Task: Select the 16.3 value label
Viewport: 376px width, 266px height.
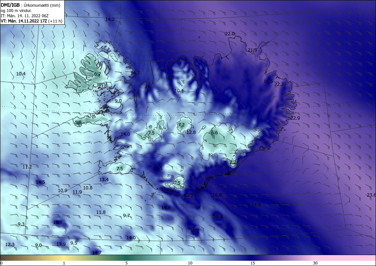Action: (x=218, y=216)
